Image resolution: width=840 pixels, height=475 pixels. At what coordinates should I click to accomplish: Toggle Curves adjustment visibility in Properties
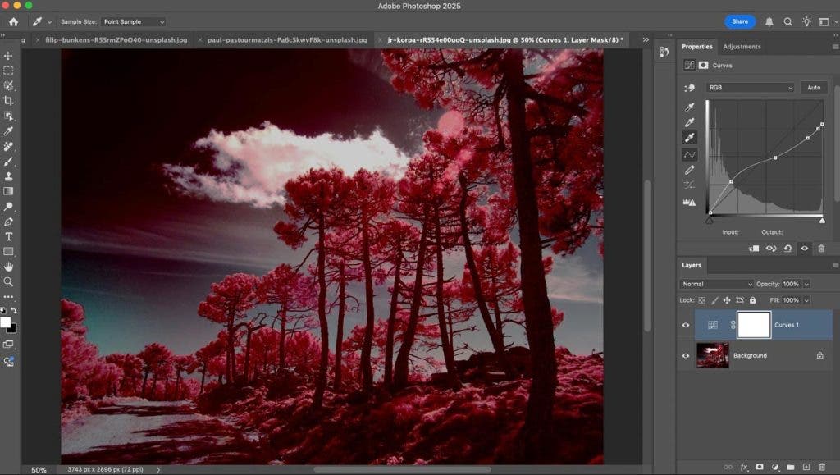coord(805,249)
